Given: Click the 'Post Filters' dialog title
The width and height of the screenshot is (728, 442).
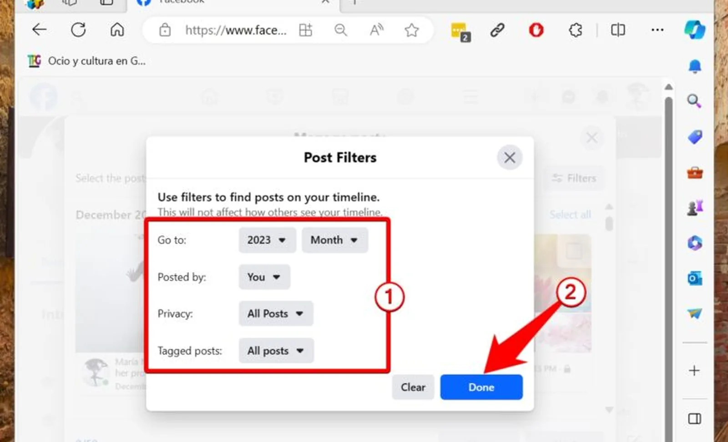Looking at the screenshot, I should click(x=340, y=158).
